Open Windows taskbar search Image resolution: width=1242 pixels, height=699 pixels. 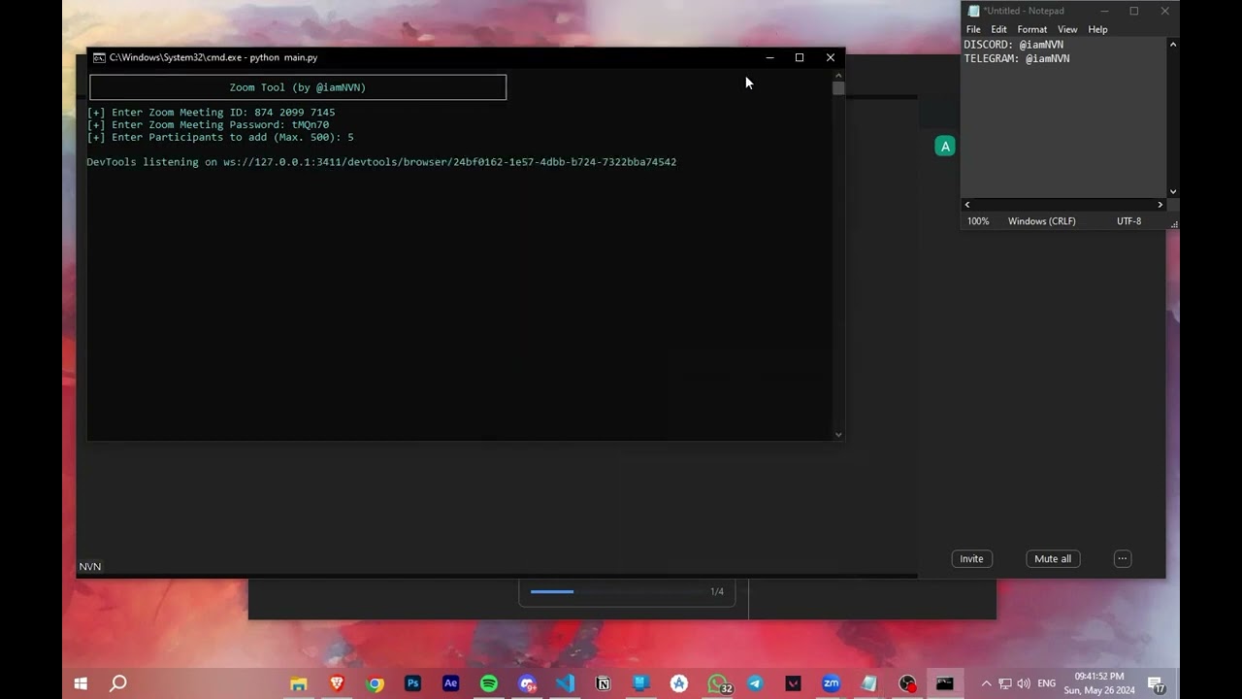tap(117, 683)
